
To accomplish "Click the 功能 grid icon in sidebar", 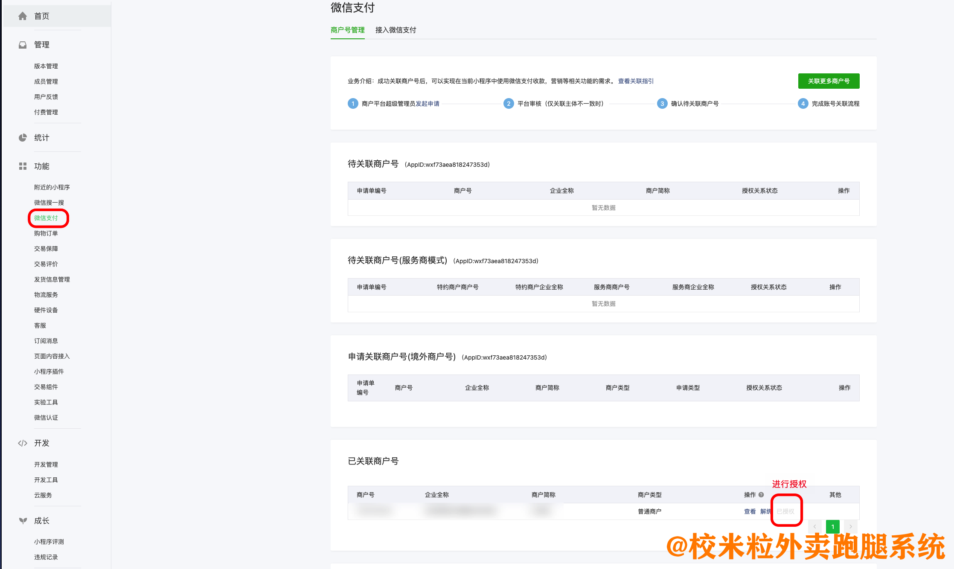I will tap(23, 166).
